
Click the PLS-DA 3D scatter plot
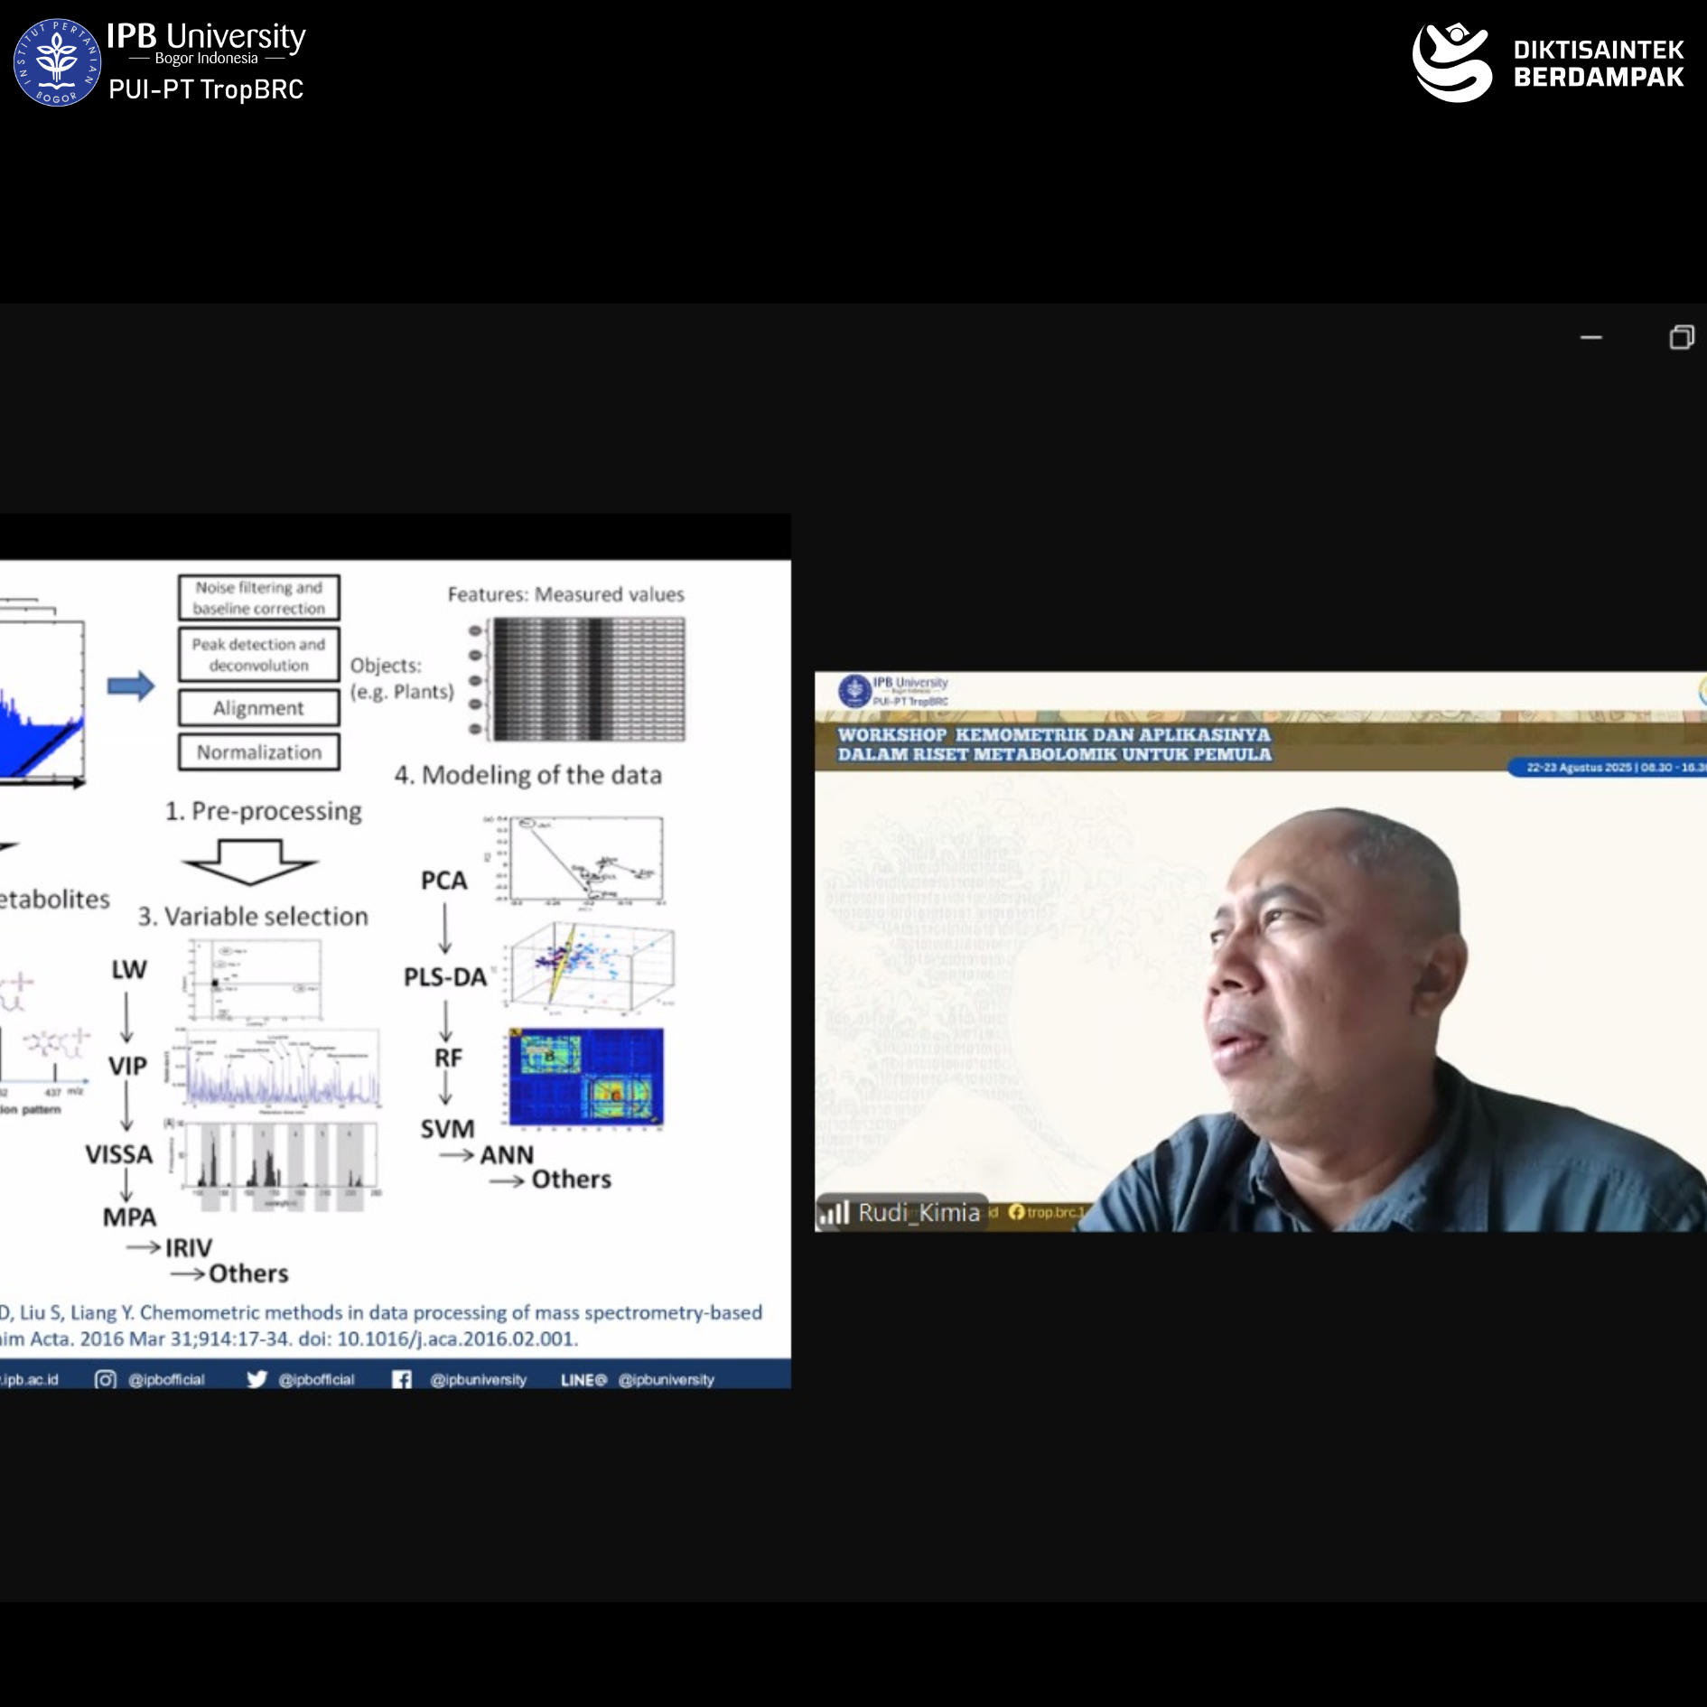[x=590, y=965]
